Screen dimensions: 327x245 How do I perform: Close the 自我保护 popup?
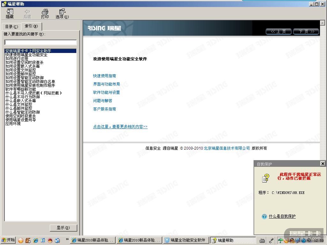[323, 164]
